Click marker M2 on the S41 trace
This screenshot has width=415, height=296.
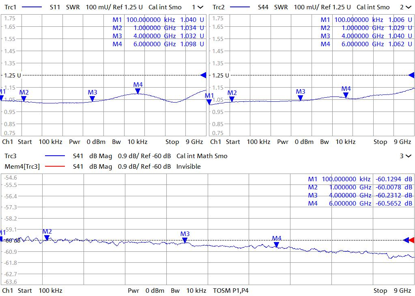pos(47,237)
